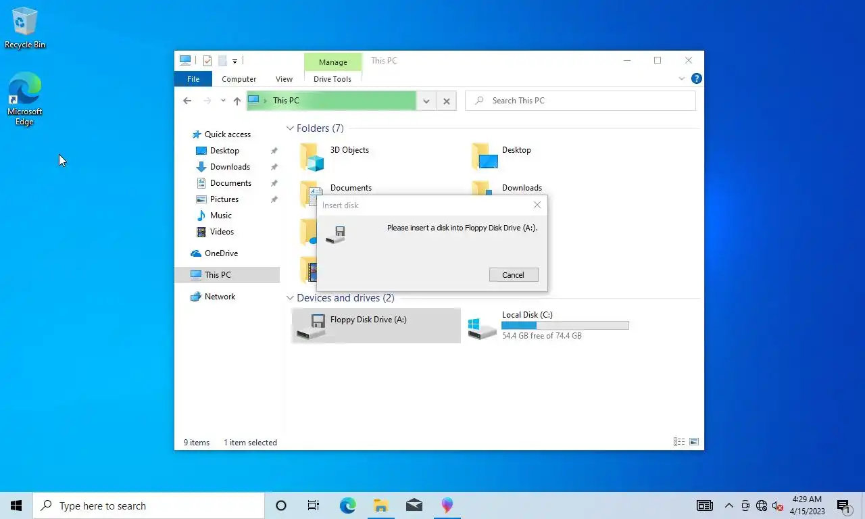Click the taskbar search box
865x519 pixels.
click(149, 505)
